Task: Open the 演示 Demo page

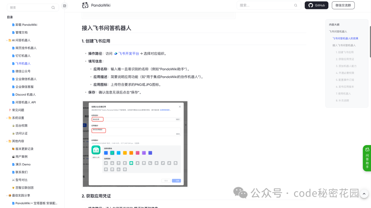Action: point(23,164)
